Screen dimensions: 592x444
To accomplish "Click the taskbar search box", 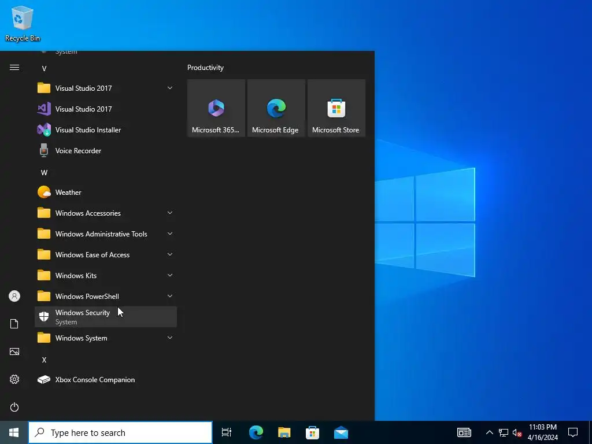I will (120, 432).
